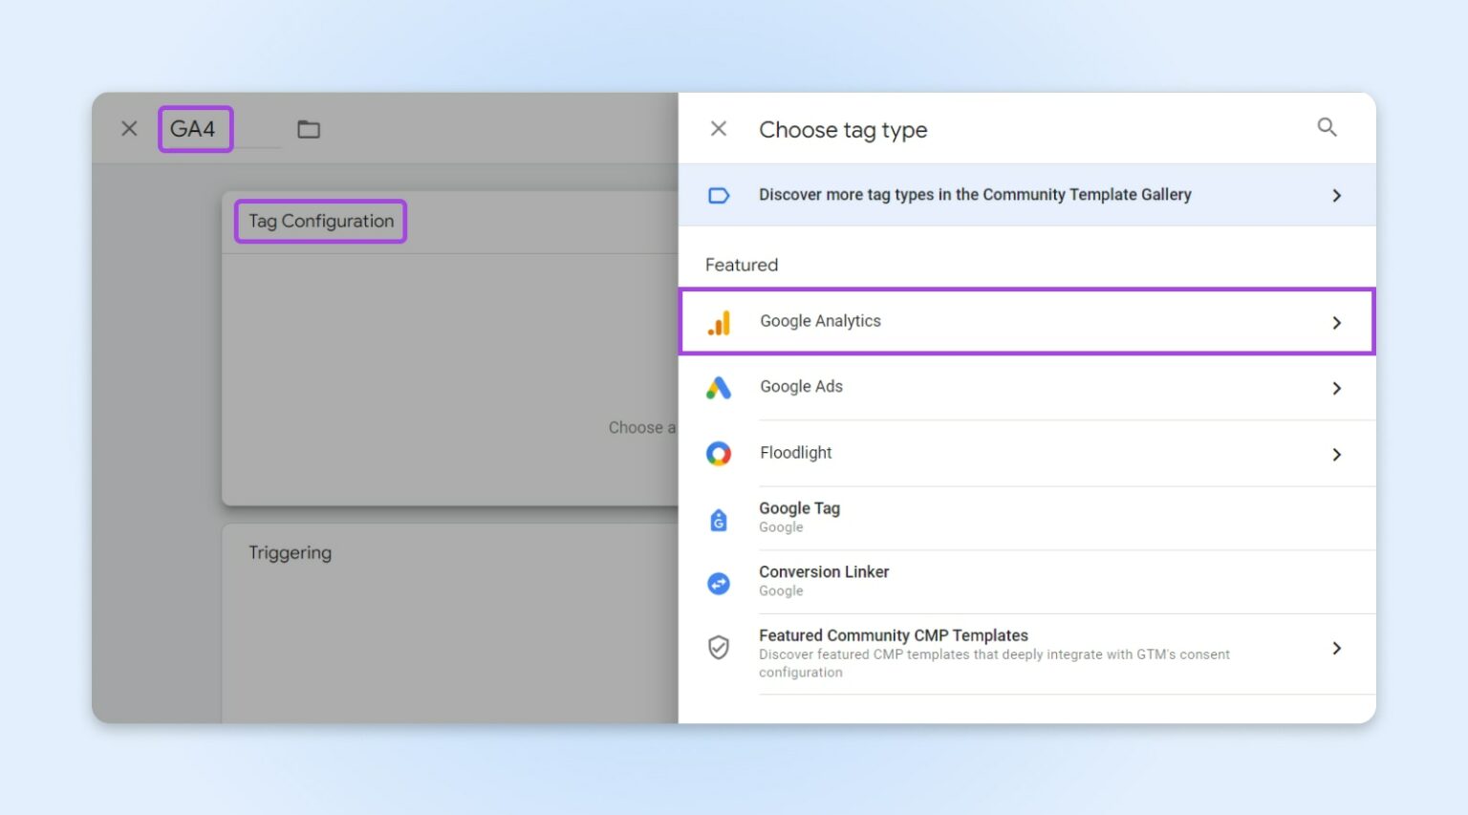Click the shield icon beside Featured Community CMP Templates
1468x815 pixels.
tap(719, 648)
